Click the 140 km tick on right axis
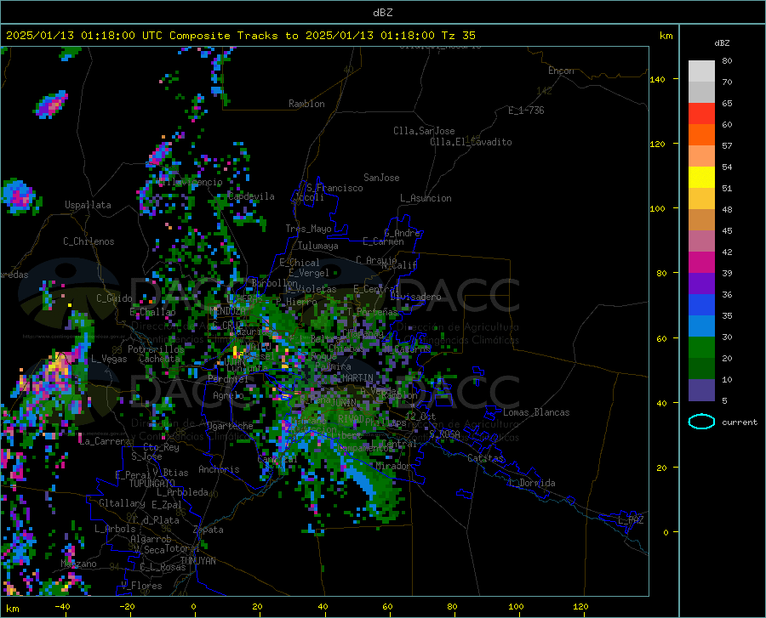The width and height of the screenshot is (766, 618). coord(658,80)
